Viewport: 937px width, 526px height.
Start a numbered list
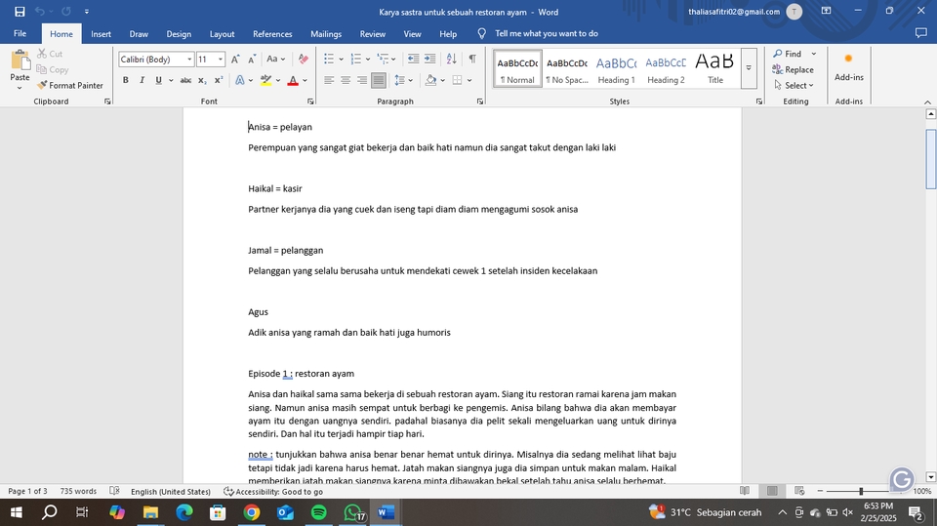point(356,60)
